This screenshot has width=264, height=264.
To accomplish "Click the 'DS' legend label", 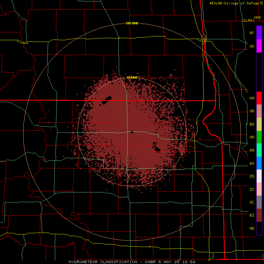I will pos(252,176).
